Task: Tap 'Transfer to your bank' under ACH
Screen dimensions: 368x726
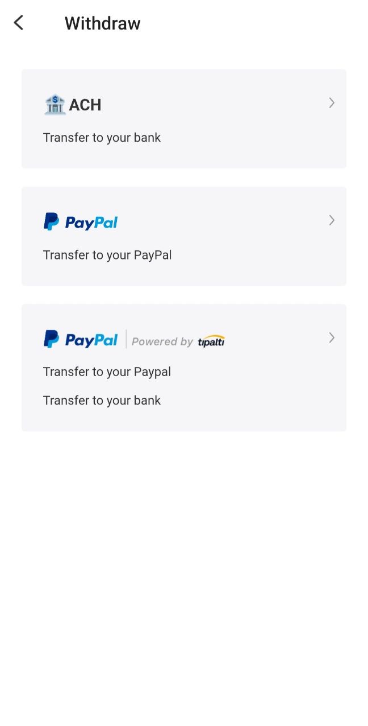Action: click(x=102, y=138)
